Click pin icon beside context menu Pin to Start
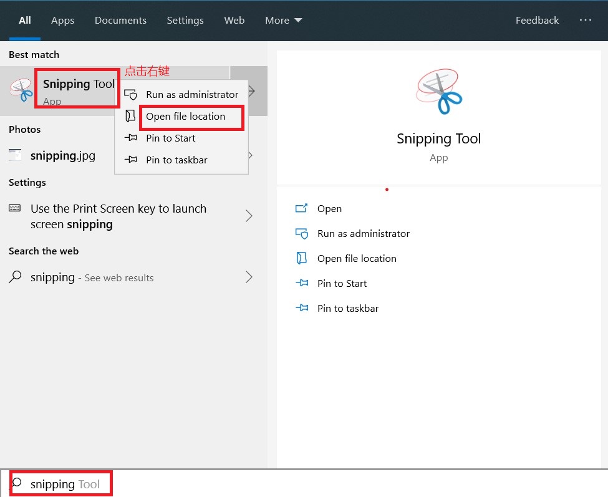The width and height of the screenshot is (608, 497). (x=131, y=138)
